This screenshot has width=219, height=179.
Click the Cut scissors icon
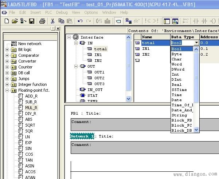[x=52, y=21]
